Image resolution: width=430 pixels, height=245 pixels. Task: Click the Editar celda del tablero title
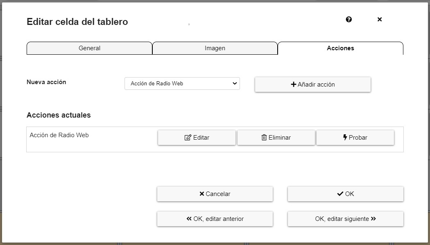77,22
